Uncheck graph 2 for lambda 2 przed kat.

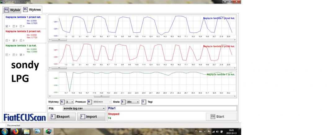14,40
